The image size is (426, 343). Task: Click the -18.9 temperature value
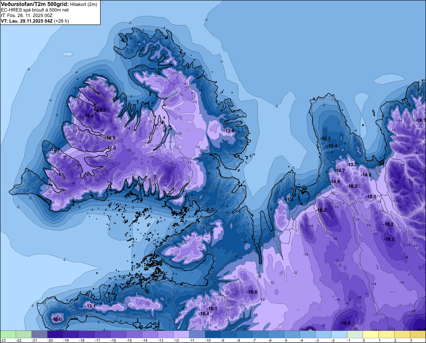(345, 323)
